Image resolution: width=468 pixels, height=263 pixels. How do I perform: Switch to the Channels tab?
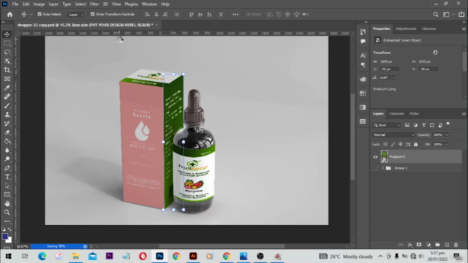pos(396,114)
